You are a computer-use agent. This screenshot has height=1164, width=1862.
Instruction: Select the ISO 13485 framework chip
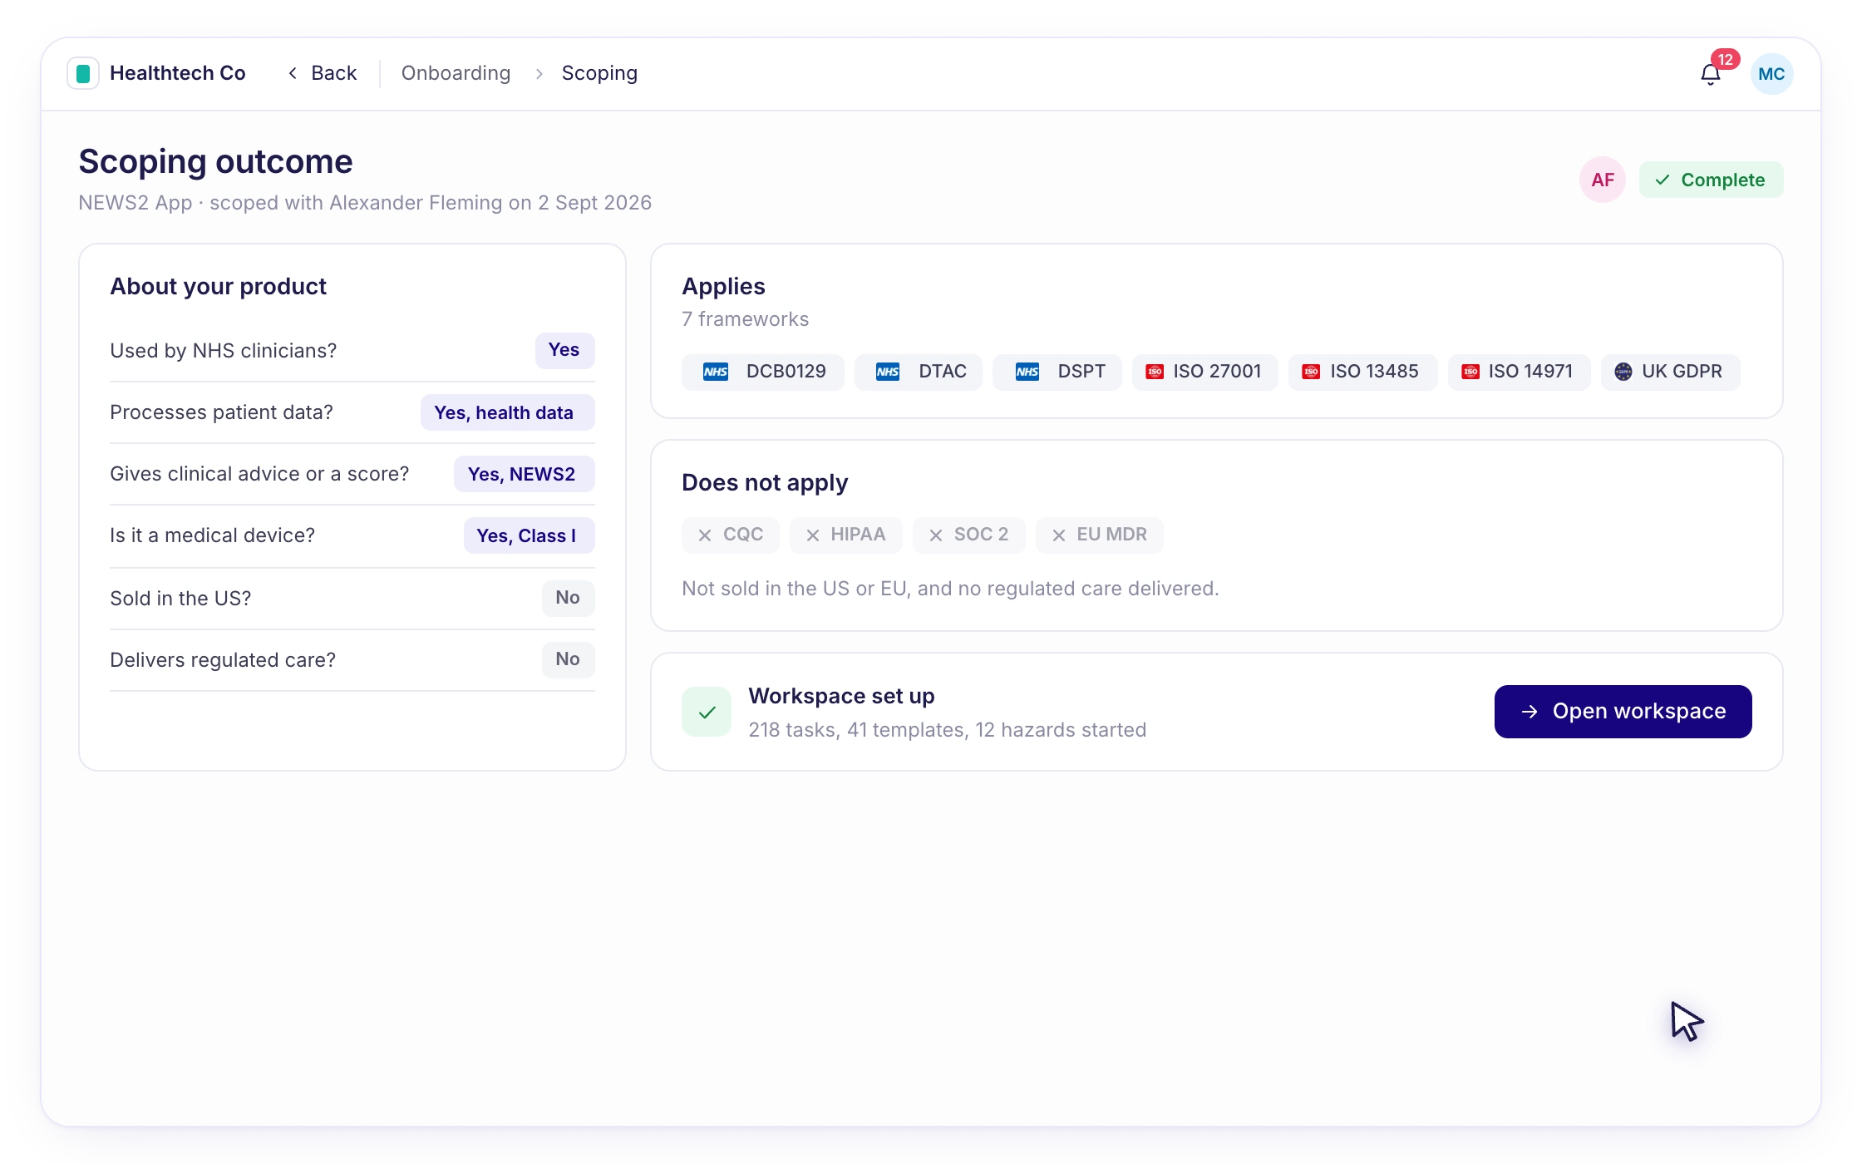click(x=1362, y=372)
